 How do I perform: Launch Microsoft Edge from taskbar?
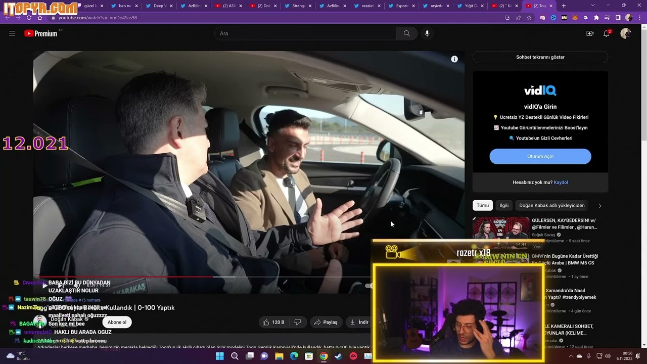pos(294,356)
